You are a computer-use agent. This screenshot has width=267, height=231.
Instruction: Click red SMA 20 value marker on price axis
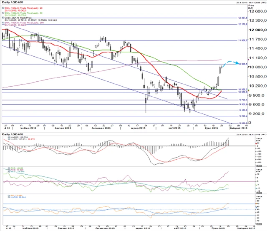tap(249, 90)
